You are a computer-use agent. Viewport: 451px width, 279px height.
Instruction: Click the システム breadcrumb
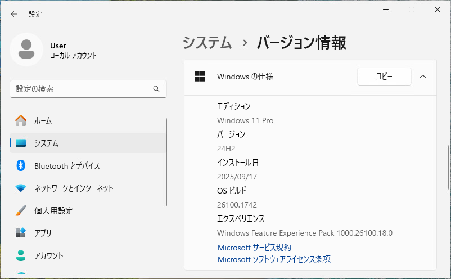pyautogui.click(x=208, y=43)
